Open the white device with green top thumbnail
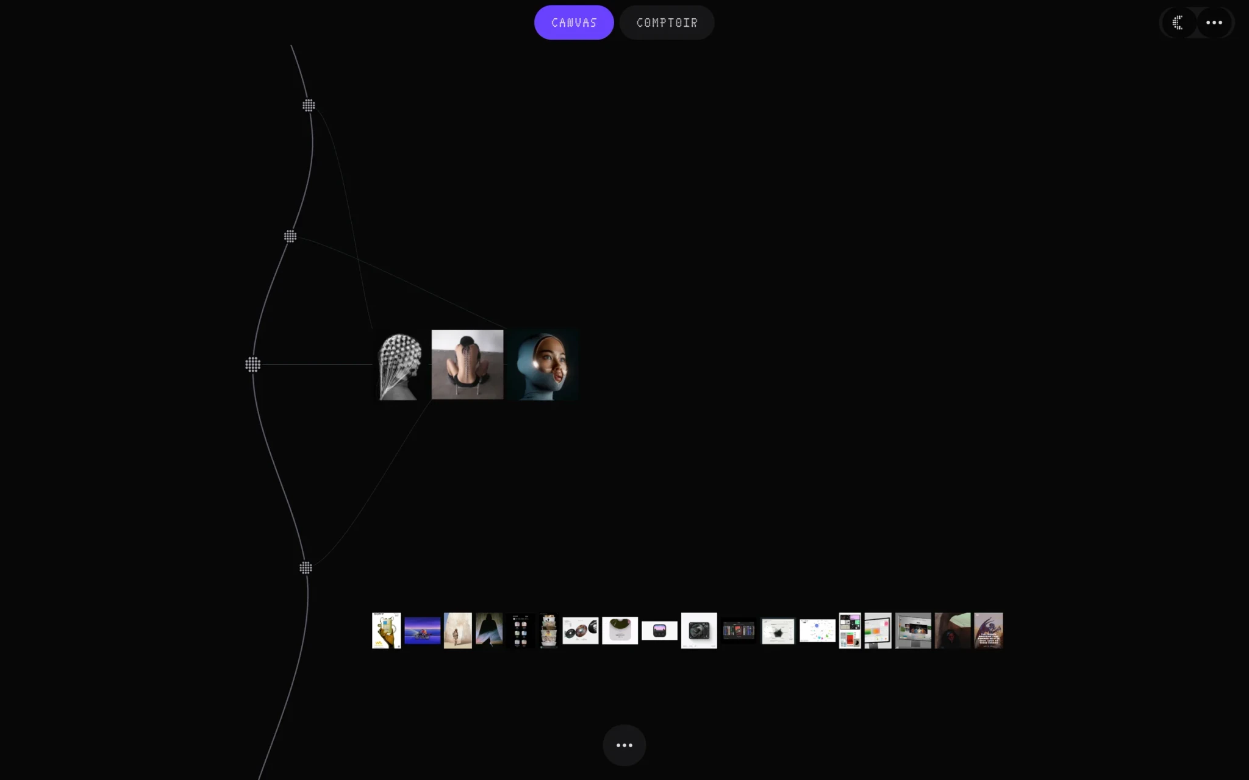 tap(620, 631)
